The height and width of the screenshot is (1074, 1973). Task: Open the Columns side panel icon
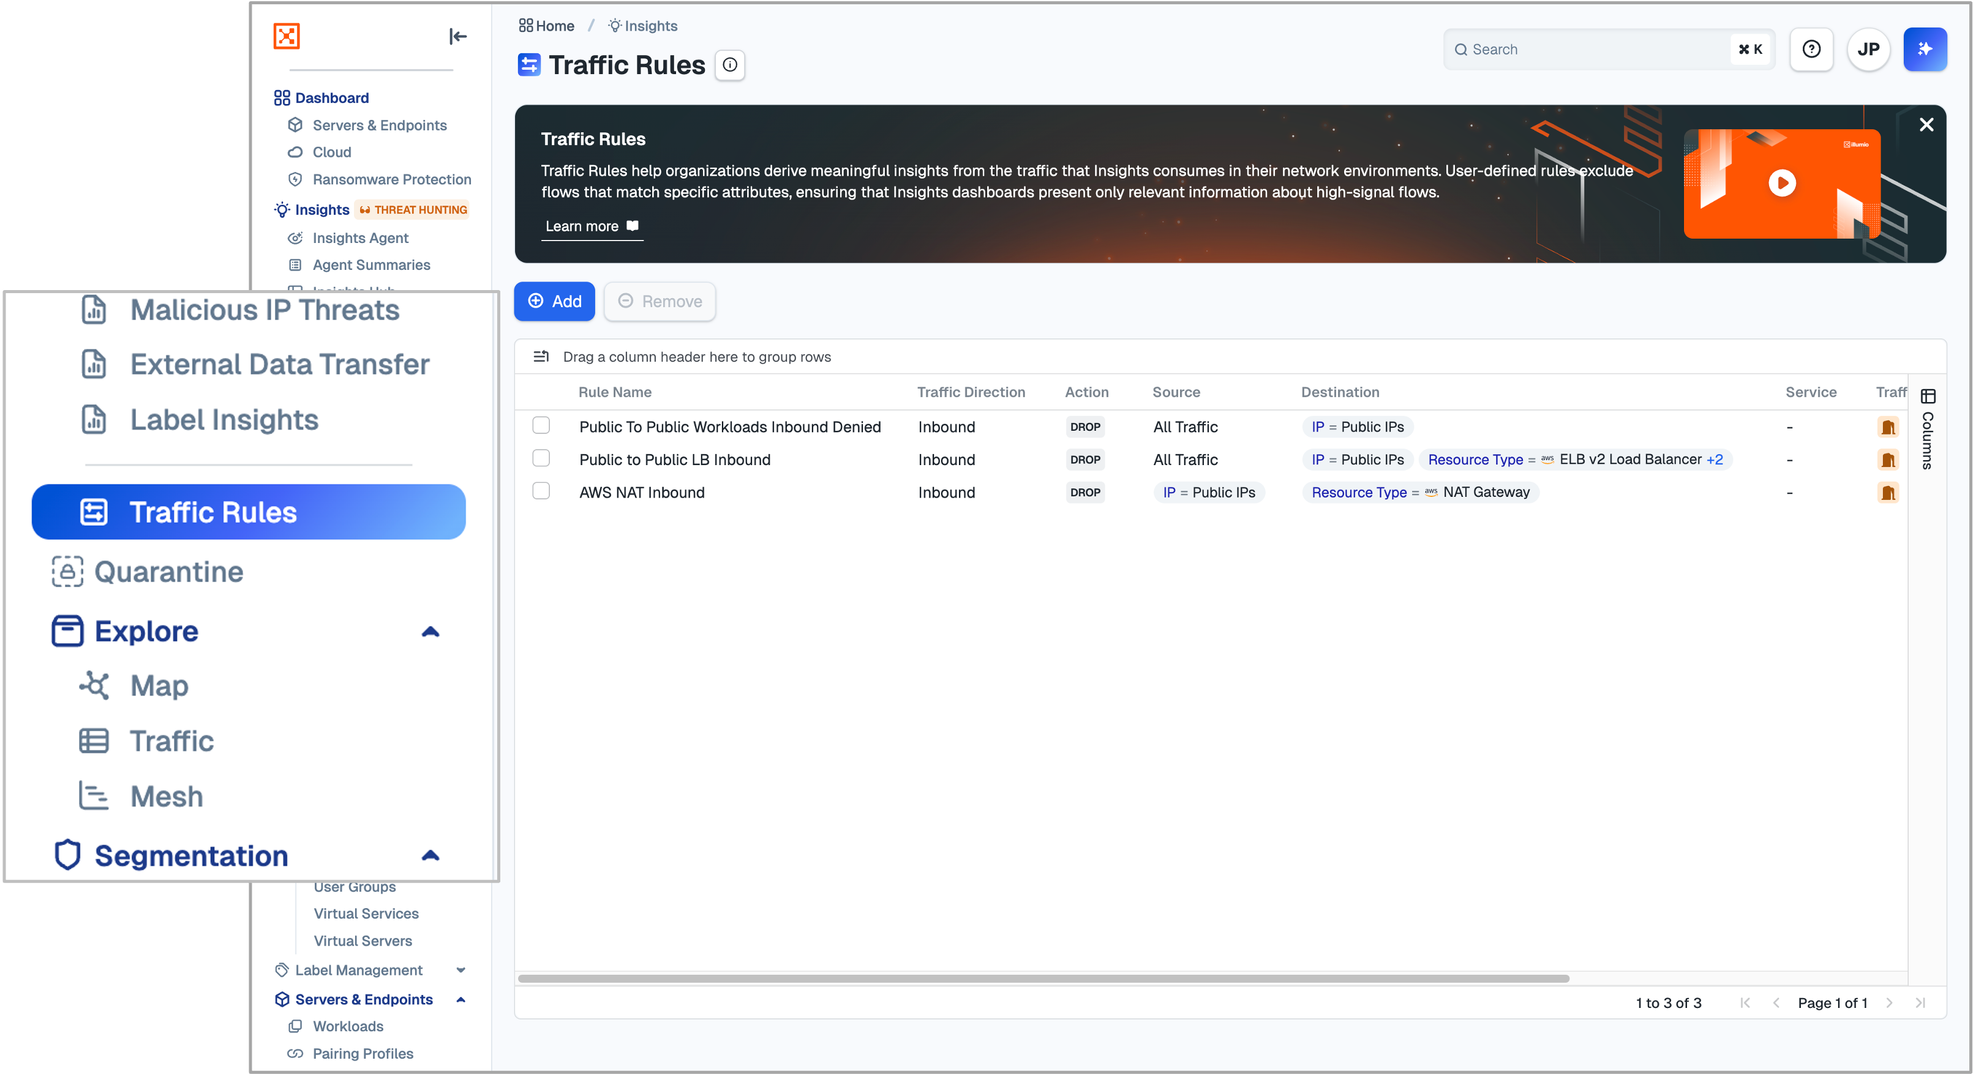point(1928,397)
